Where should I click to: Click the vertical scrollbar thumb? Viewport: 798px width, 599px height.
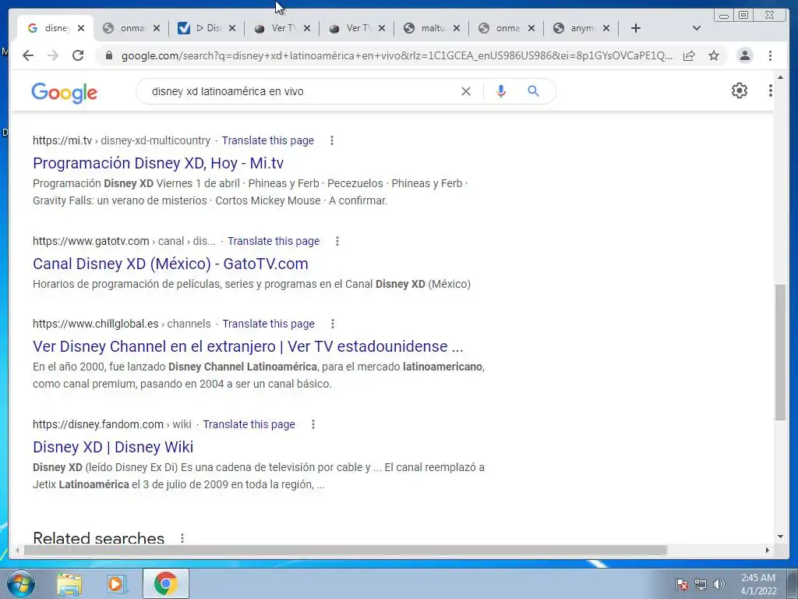[x=780, y=353]
